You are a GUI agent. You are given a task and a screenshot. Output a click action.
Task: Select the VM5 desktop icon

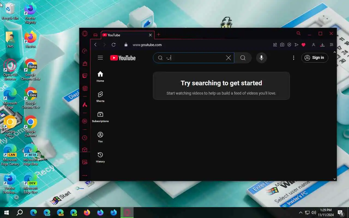coord(10,40)
